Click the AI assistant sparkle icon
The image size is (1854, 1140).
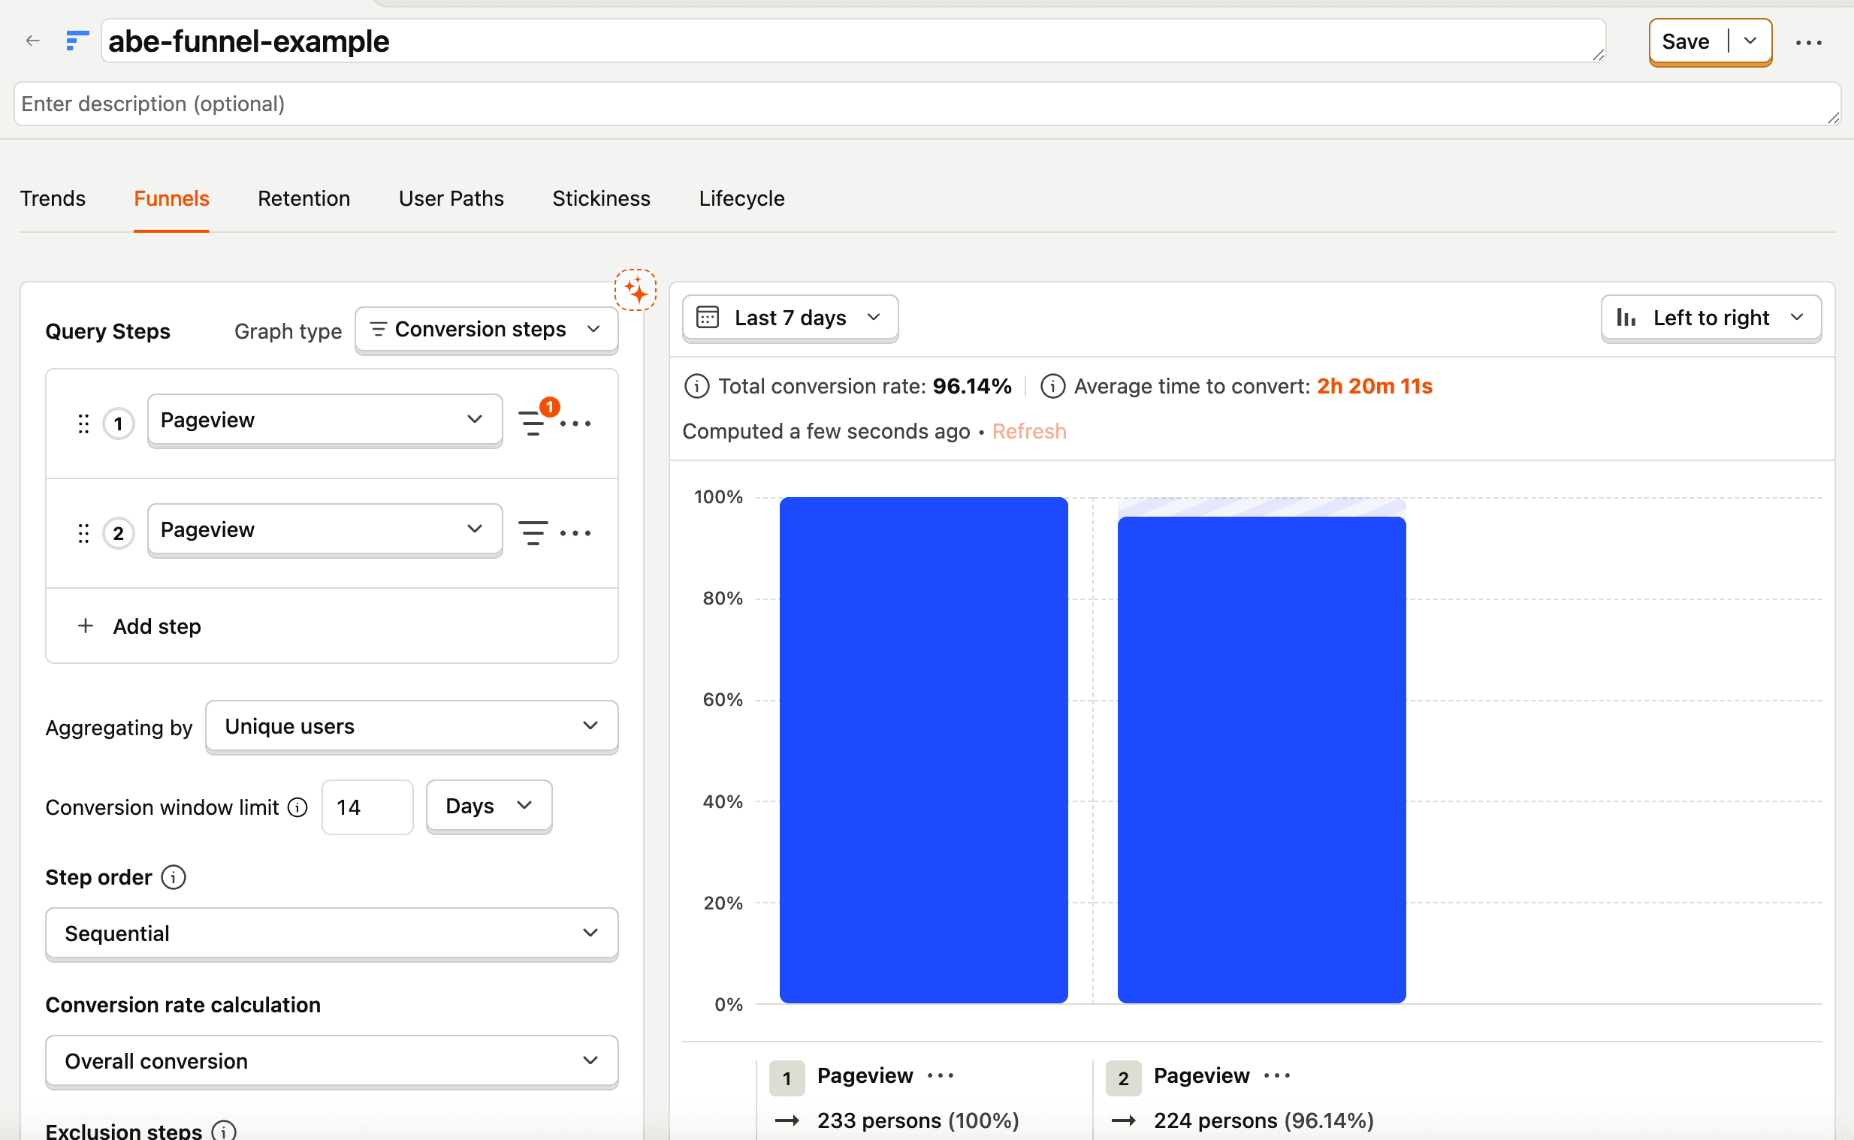[x=636, y=291]
